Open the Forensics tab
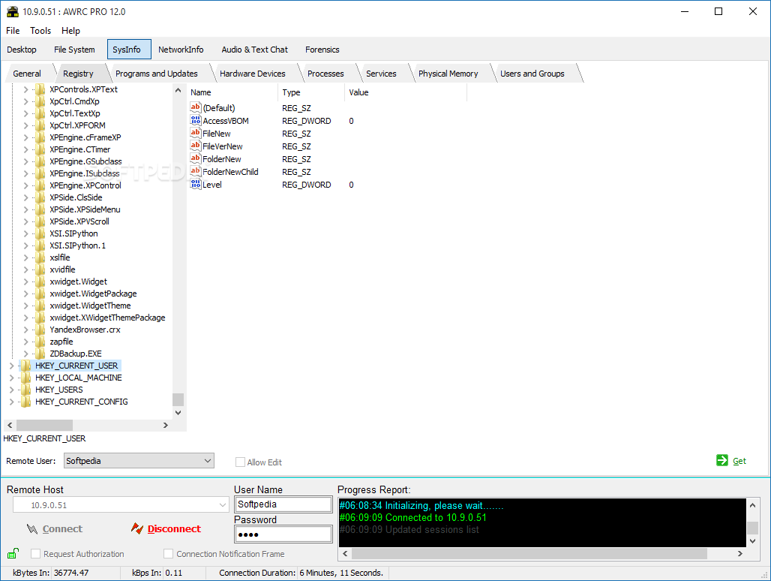Image resolution: width=771 pixels, height=581 pixels. (x=322, y=50)
